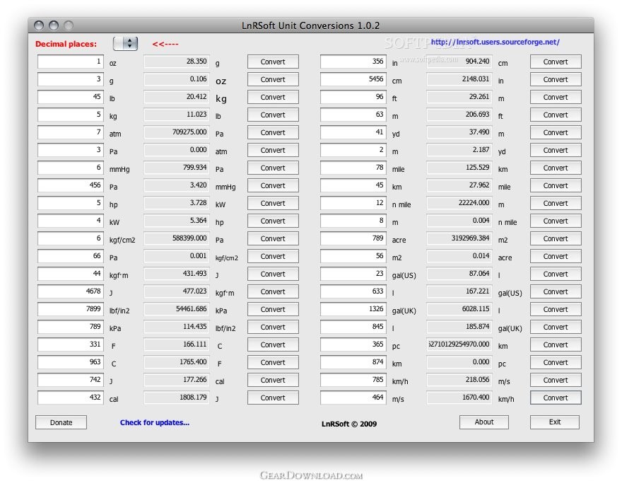The height and width of the screenshot is (481, 622).
Task: Convert in to cm
Action: point(556,62)
